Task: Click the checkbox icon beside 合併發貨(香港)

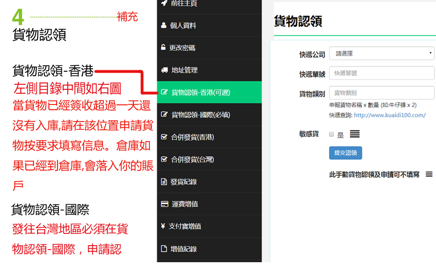Action: tap(164, 137)
